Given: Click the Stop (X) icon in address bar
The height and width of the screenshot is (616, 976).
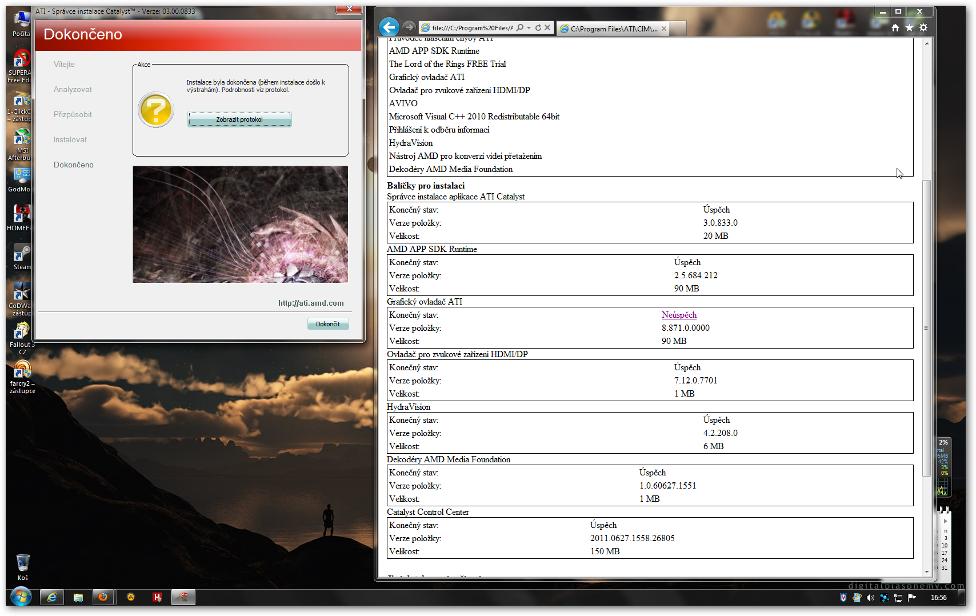Looking at the screenshot, I should 547,27.
